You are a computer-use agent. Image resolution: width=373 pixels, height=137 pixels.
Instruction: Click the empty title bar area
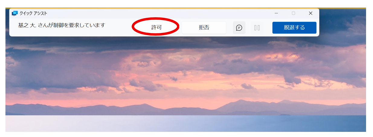pos(157,13)
